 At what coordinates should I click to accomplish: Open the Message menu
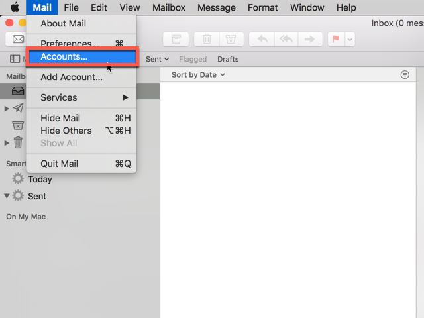(x=217, y=7)
